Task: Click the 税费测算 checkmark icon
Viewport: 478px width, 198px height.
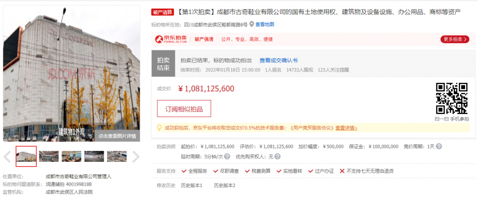Action: [x=247, y=171]
